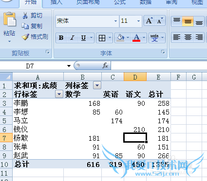Apply cell borders icon
Image resolution: width=207 pixels, height=181 pixels.
[102, 38]
